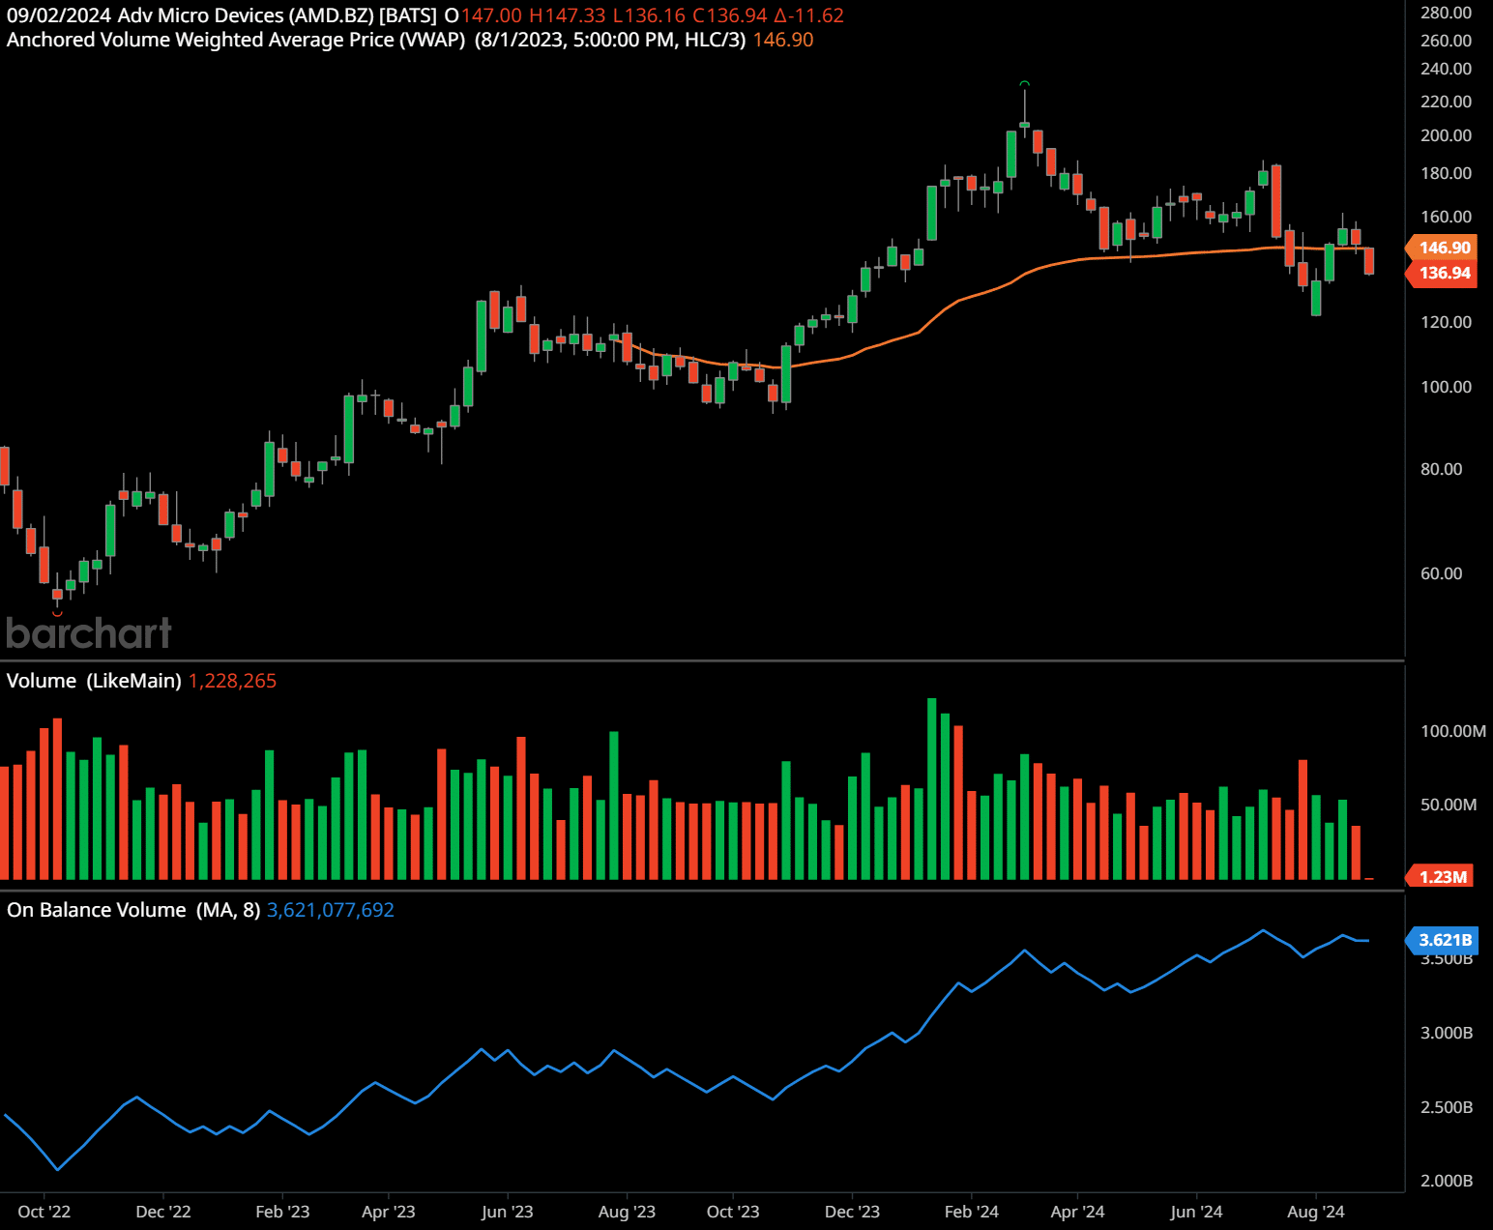Click VWAP parameters '(8/1/2023, 5:00:00 PM, HLC/3)'
Screen dimensions: 1493x1230
click(x=610, y=40)
